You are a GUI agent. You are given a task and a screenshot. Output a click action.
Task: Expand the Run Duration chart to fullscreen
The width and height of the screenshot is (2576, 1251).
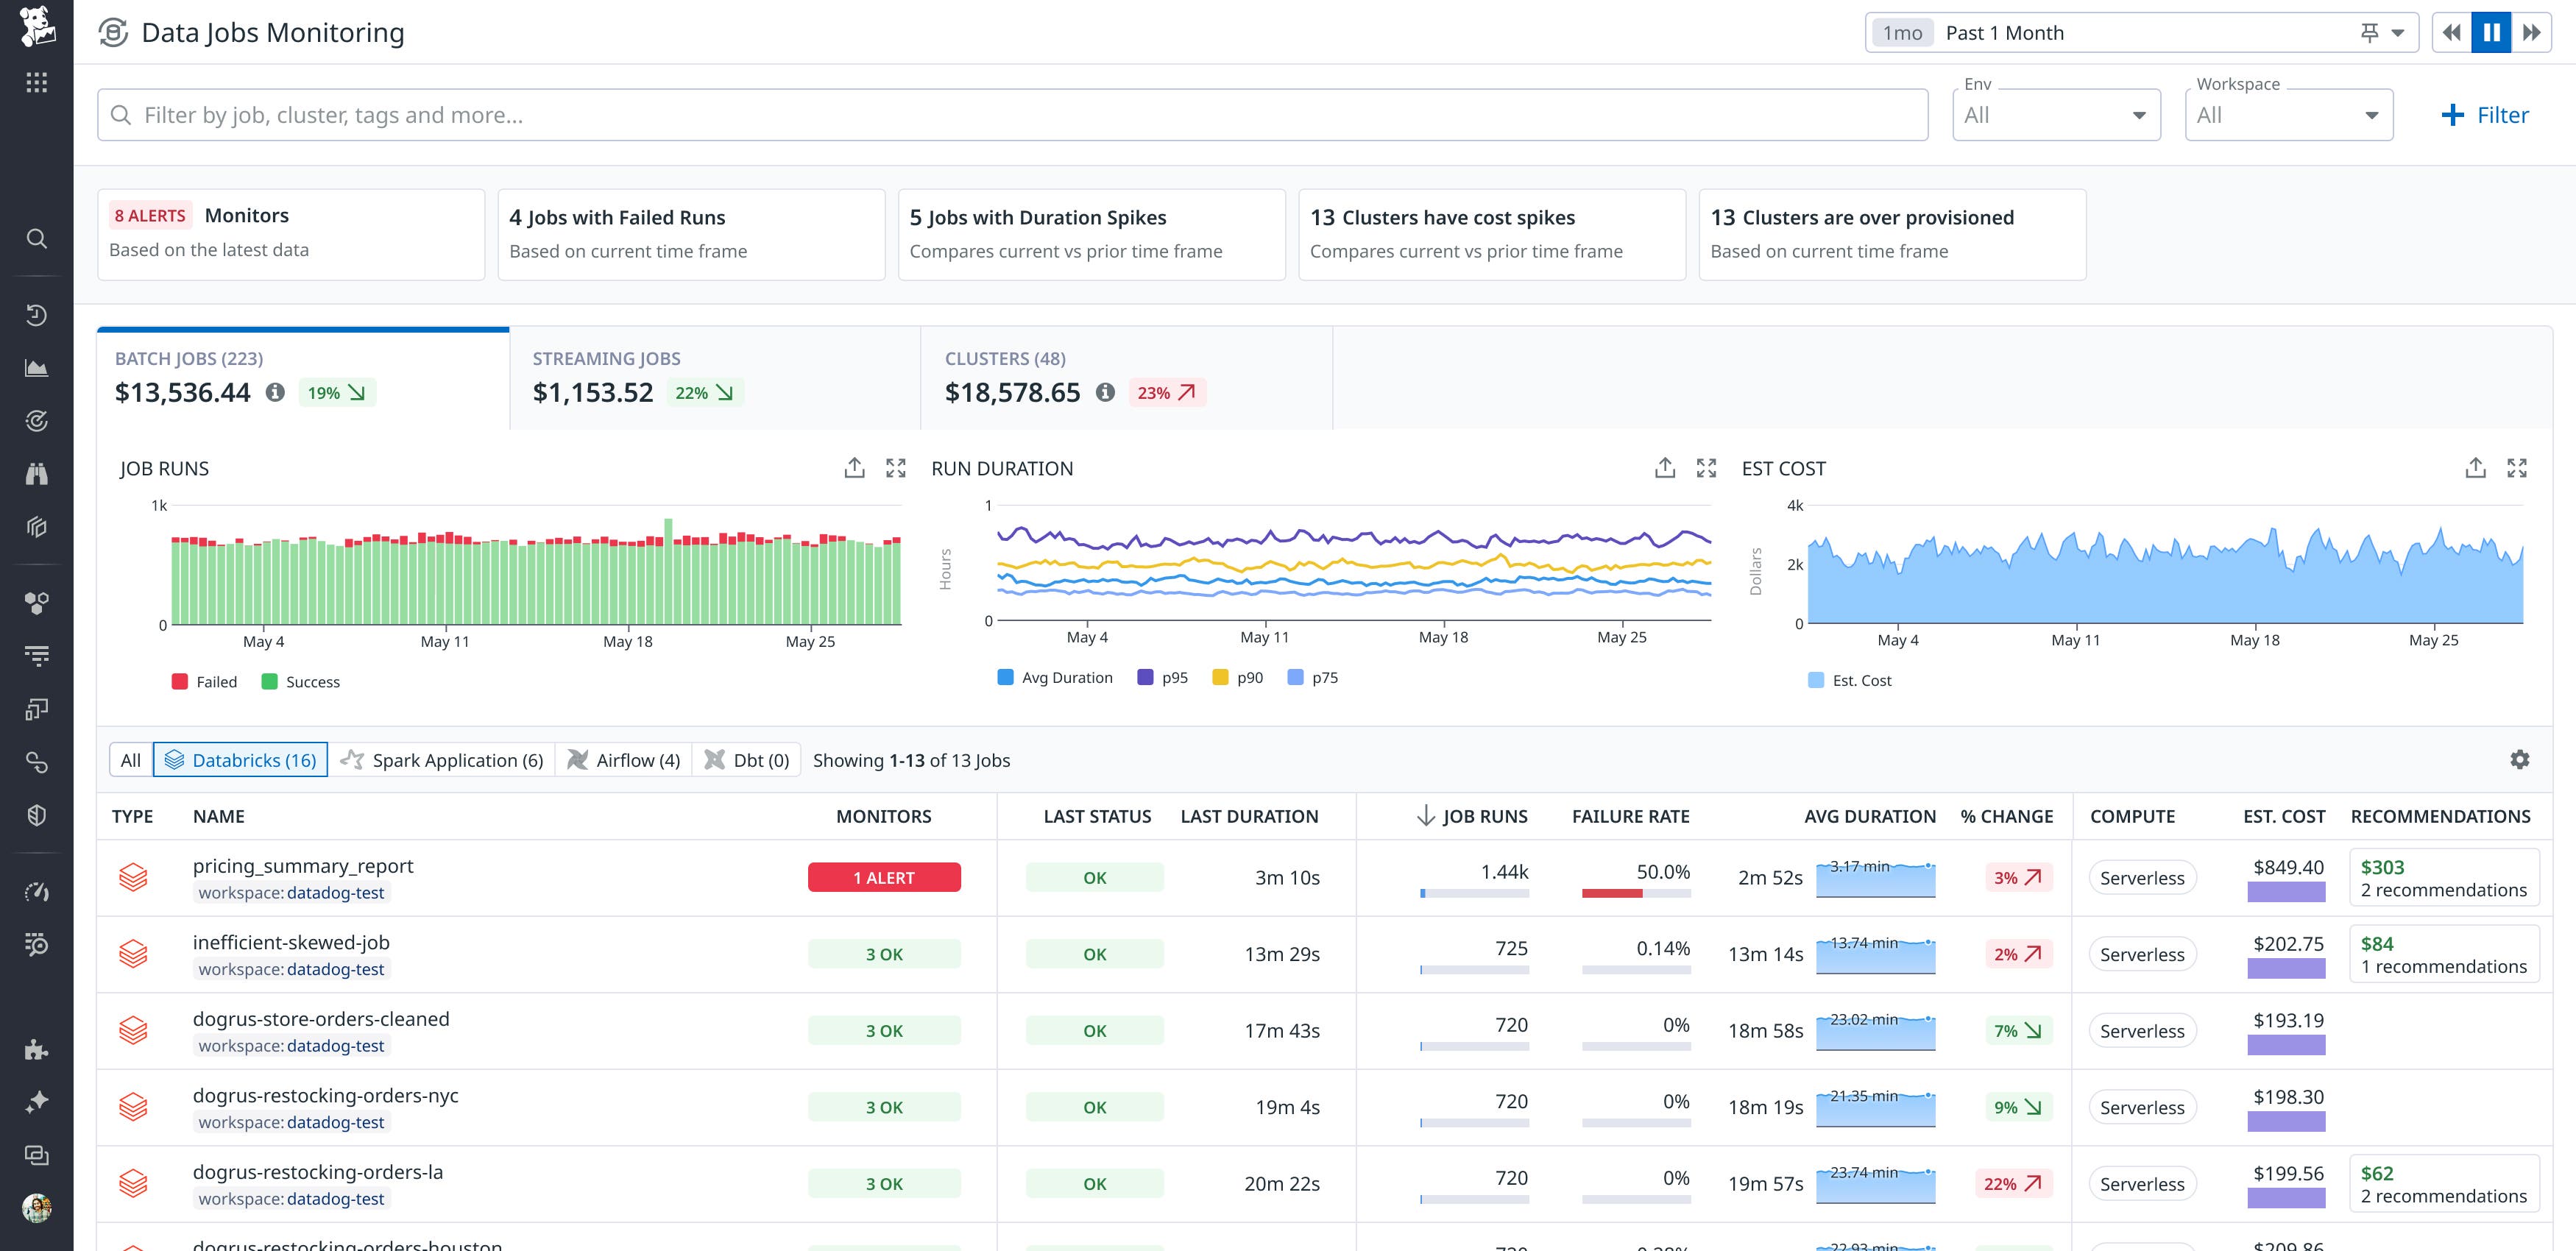click(x=1707, y=467)
